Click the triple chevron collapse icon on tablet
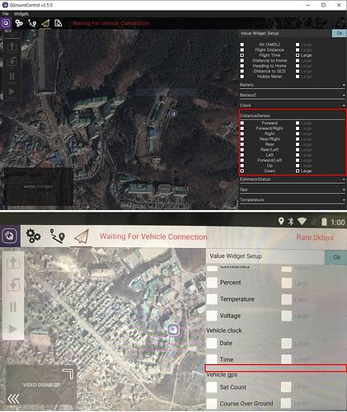The height and width of the screenshot is (412, 347). click(x=13, y=399)
